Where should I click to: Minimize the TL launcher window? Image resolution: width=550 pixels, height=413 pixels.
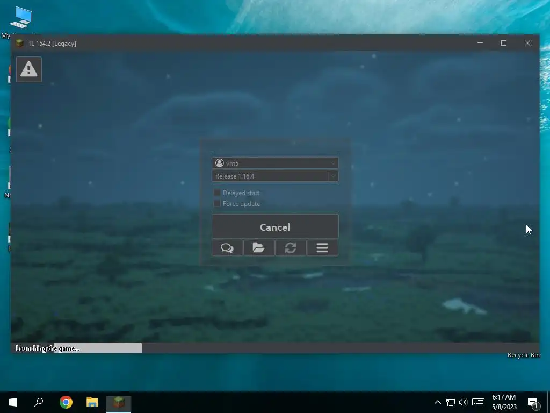click(x=480, y=43)
